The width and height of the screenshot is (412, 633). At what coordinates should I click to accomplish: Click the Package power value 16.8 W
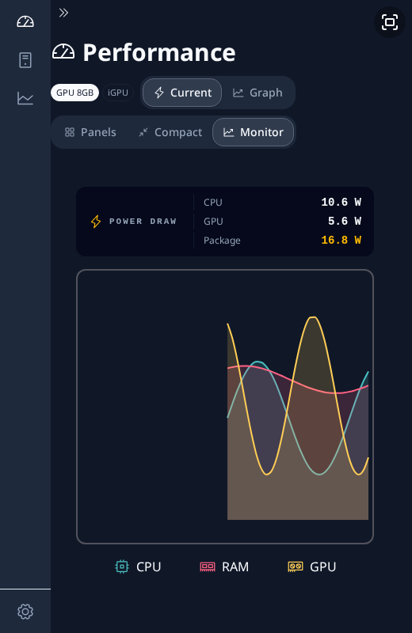tap(341, 241)
